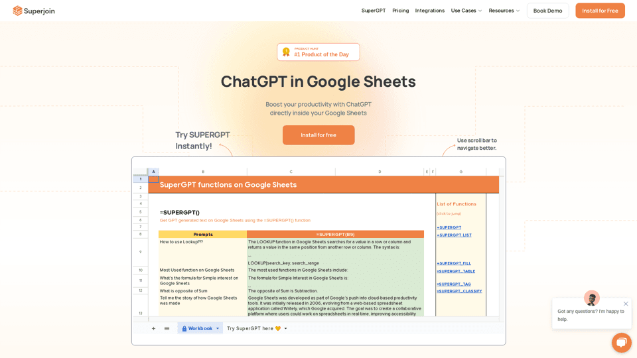
Task: Open Try SuperGPT here tab dropdown arrow
Action: pyautogui.click(x=285, y=328)
